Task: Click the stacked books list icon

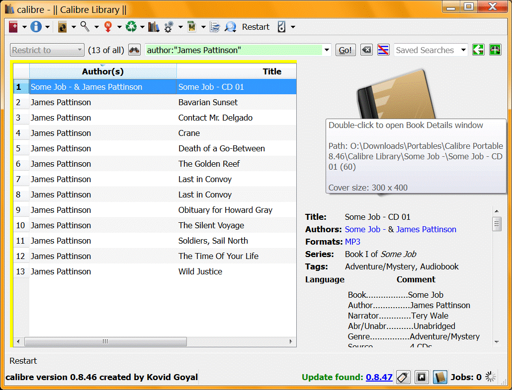Action: (215, 27)
